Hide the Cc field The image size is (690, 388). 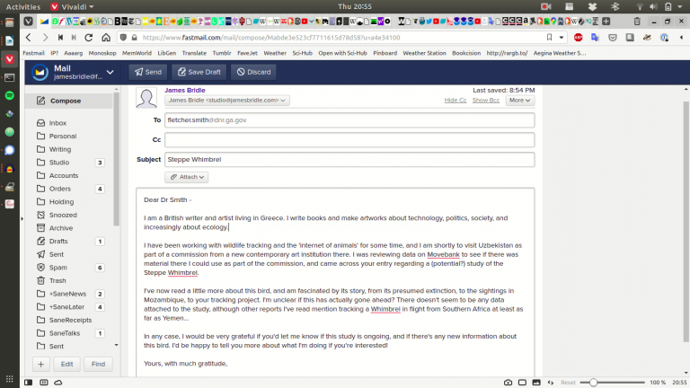click(x=456, y=101)
